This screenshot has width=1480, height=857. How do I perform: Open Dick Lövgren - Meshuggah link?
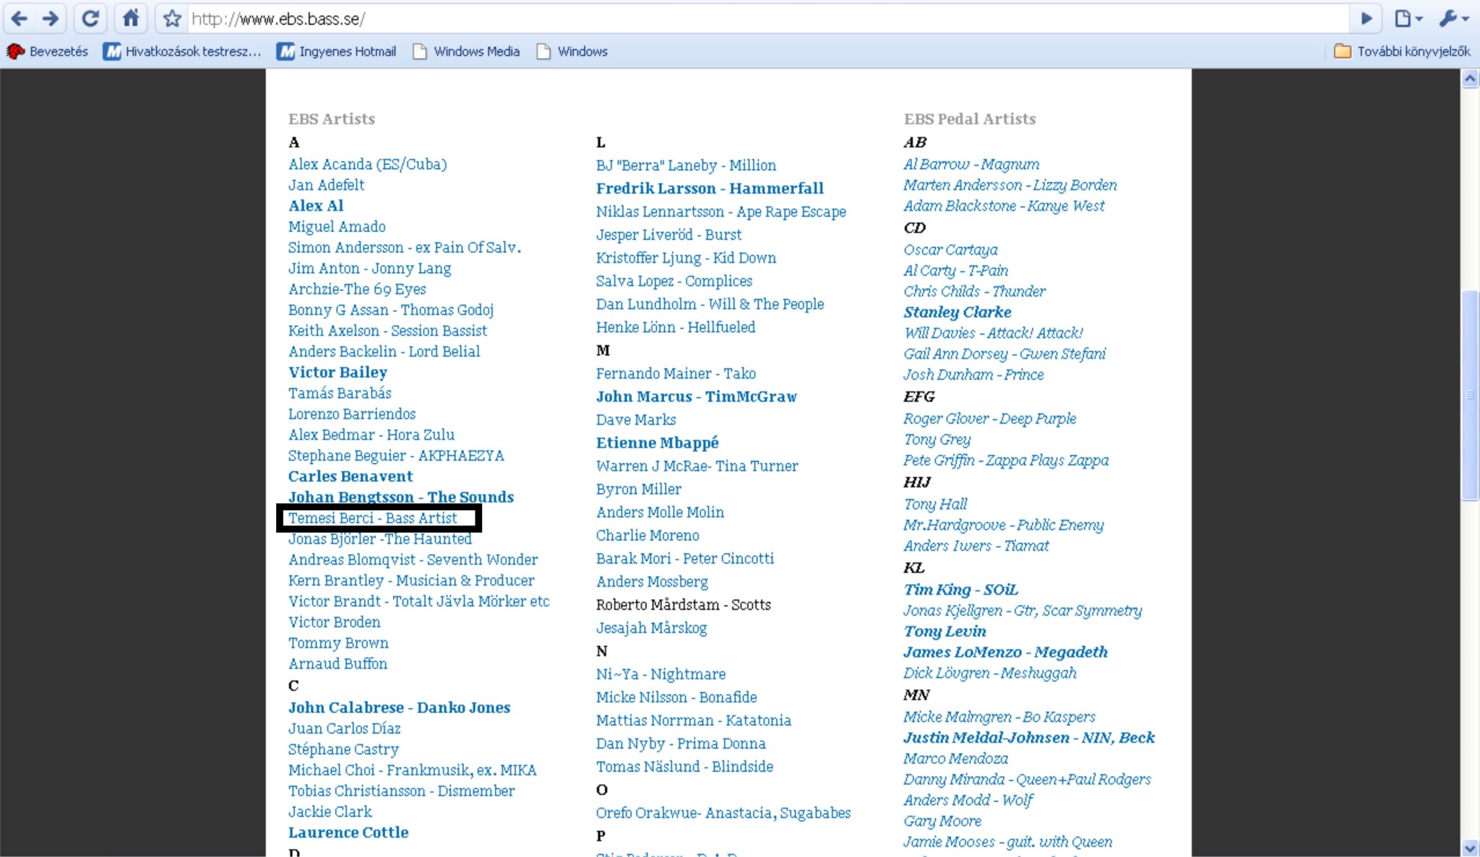coord(990,673)
